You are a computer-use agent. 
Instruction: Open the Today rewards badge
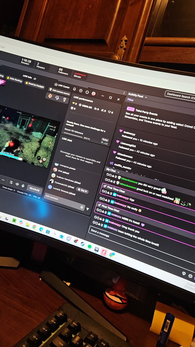[105, 140]
